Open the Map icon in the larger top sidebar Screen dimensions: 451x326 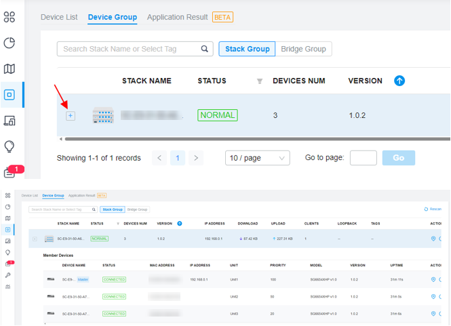(x=9, y=69)
